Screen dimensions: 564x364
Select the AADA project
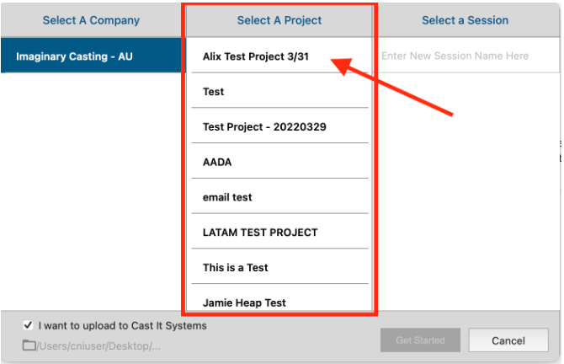pos(217,162)
